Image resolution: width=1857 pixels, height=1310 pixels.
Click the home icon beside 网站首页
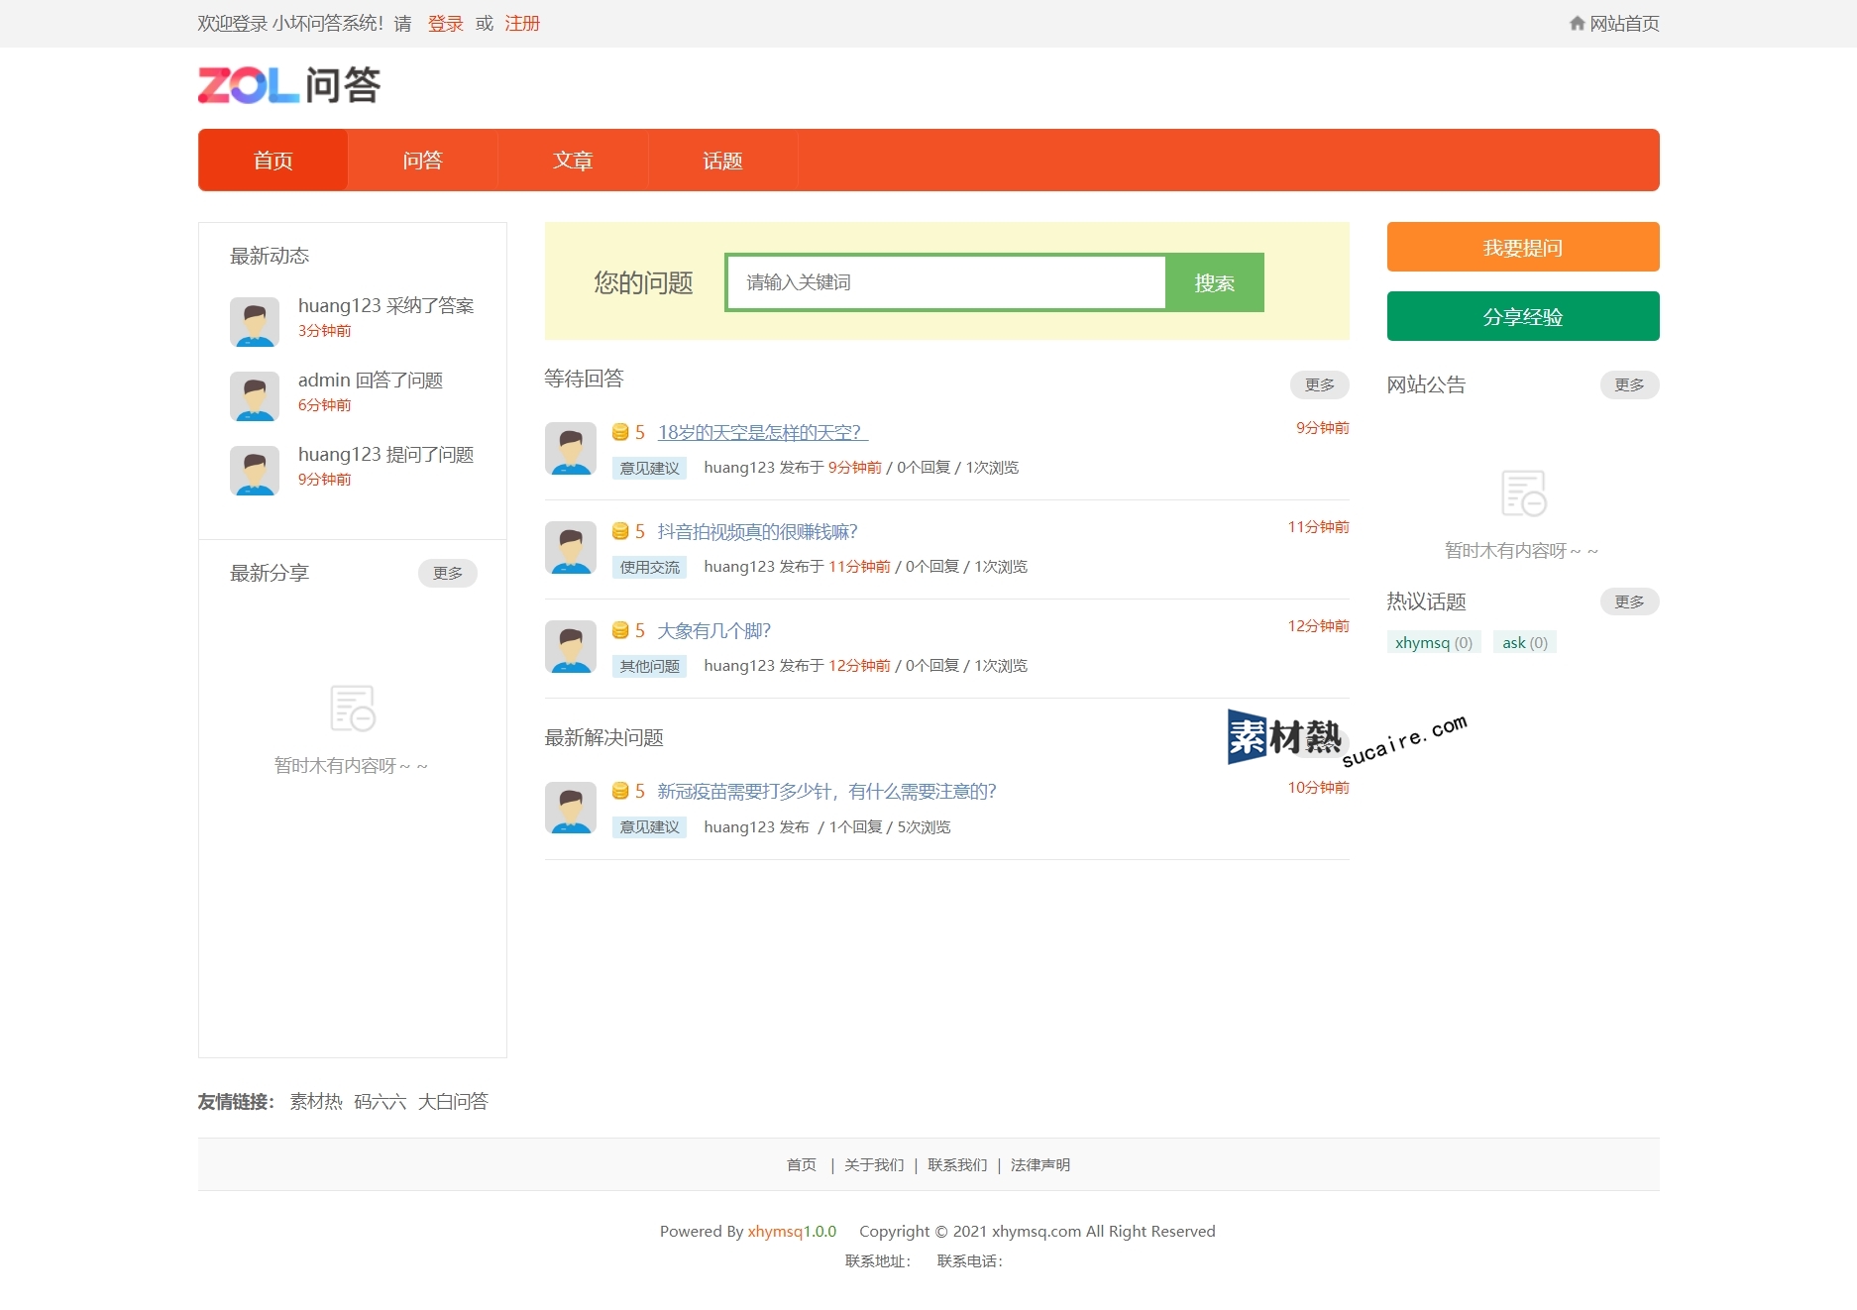[x=1577, y=23]
